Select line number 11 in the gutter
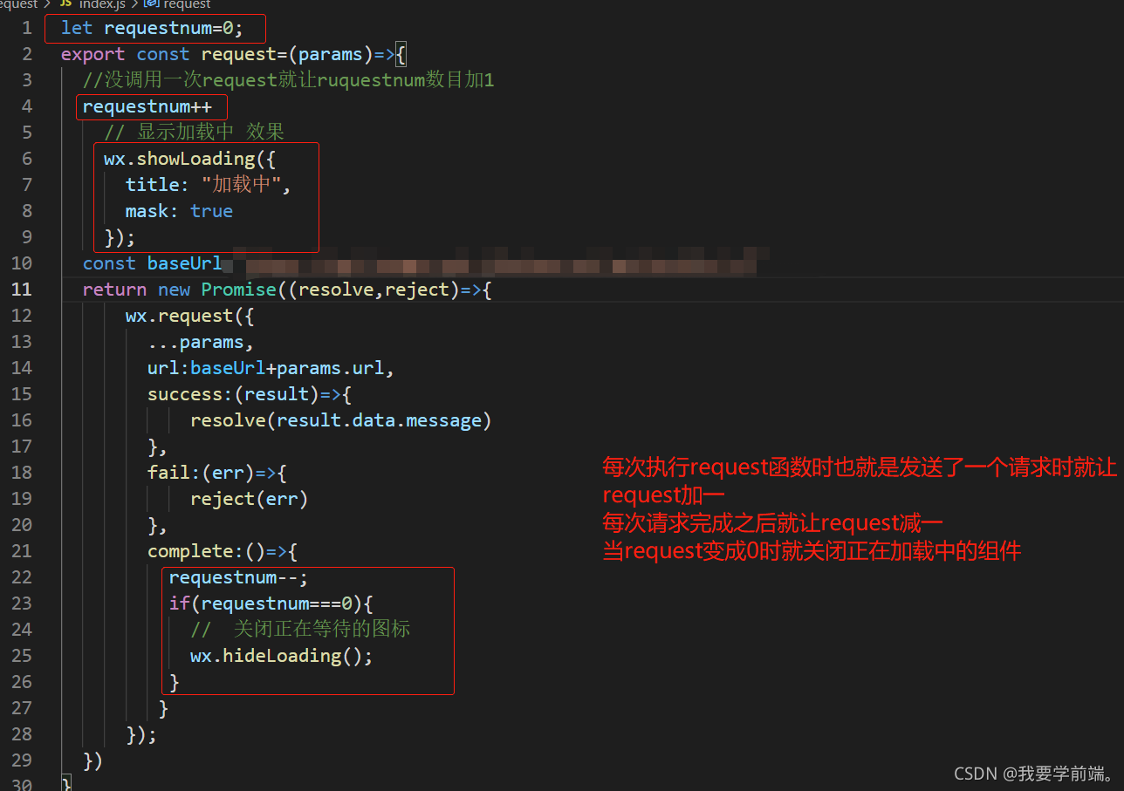Screen dimensions: 1124x791 pyautogui.click(x=22, y=290)
